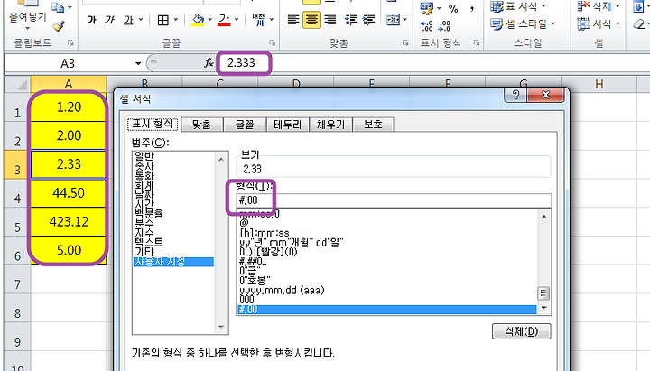Open the borders dropdown arrow
Screen dimensions: 650x371
coord(176,20)
